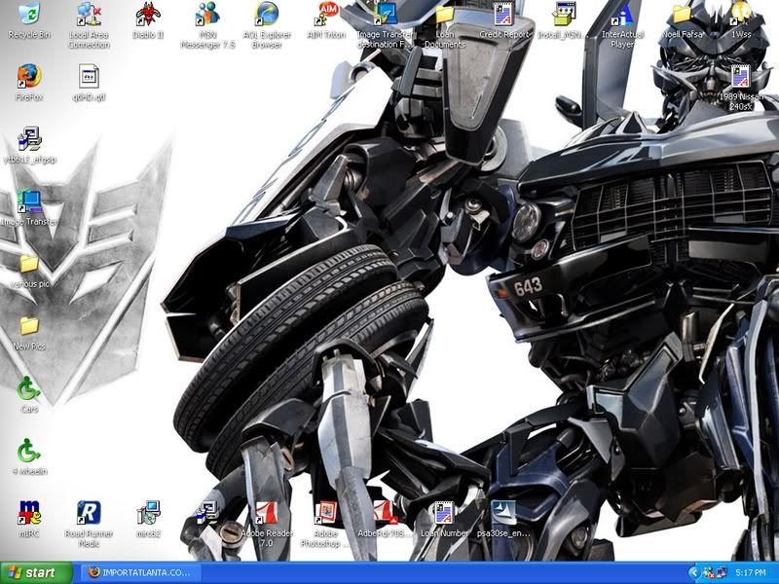Expand hidden system tray icons arrow
The width and height of the screenshot is (779, 584).
point(695,573)
